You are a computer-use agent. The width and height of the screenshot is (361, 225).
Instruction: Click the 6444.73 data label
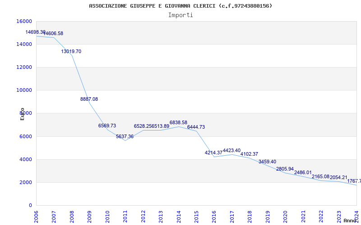tap(196, 127)
